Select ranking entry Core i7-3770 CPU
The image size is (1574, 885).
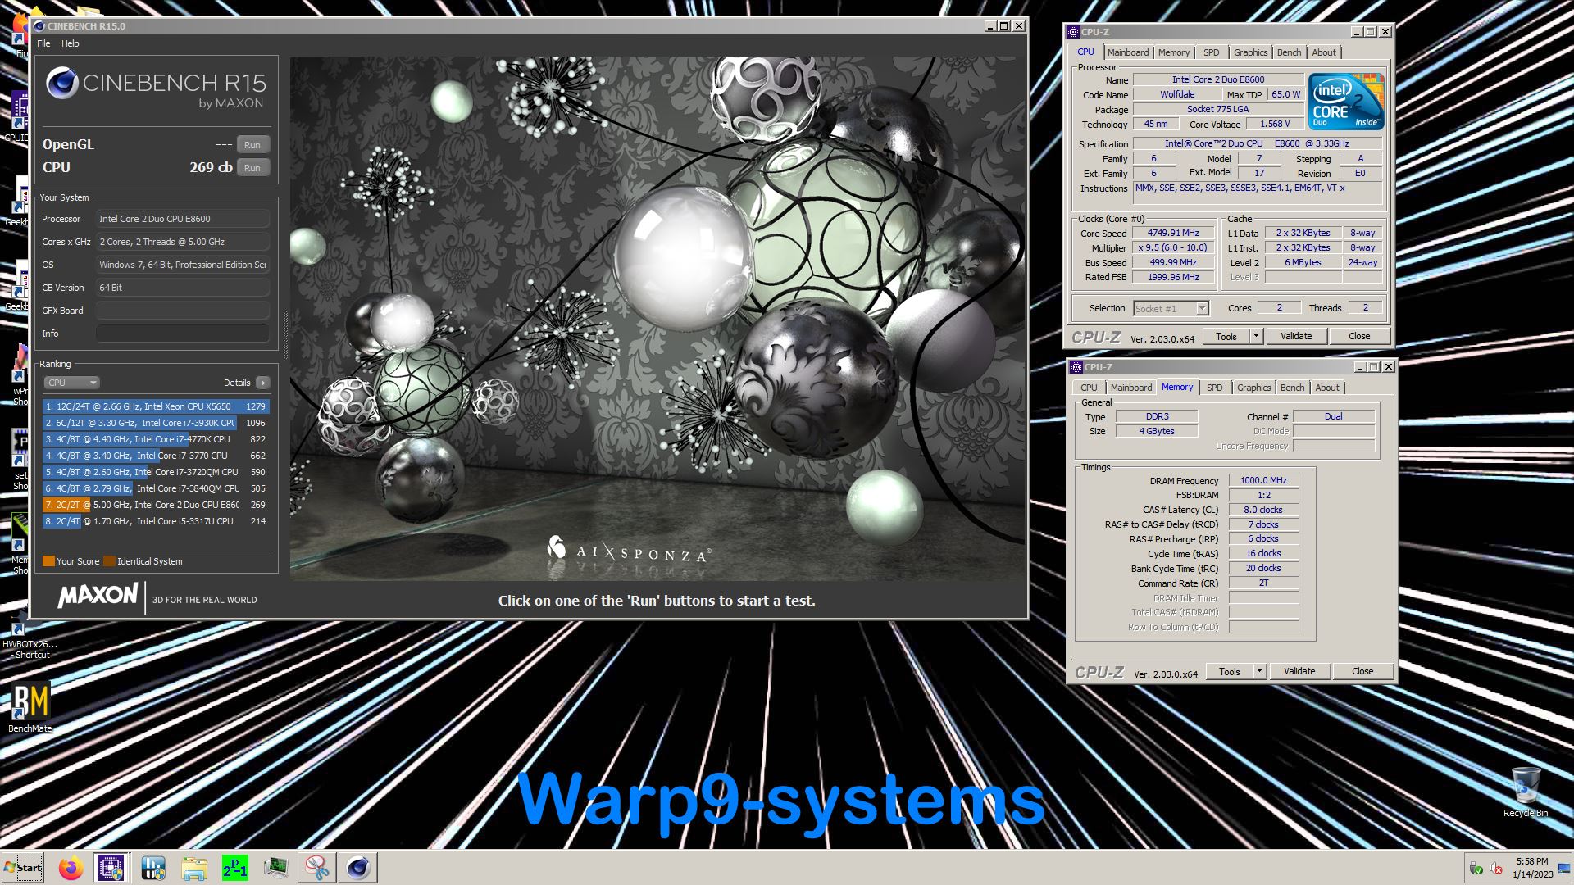point(156,456)
